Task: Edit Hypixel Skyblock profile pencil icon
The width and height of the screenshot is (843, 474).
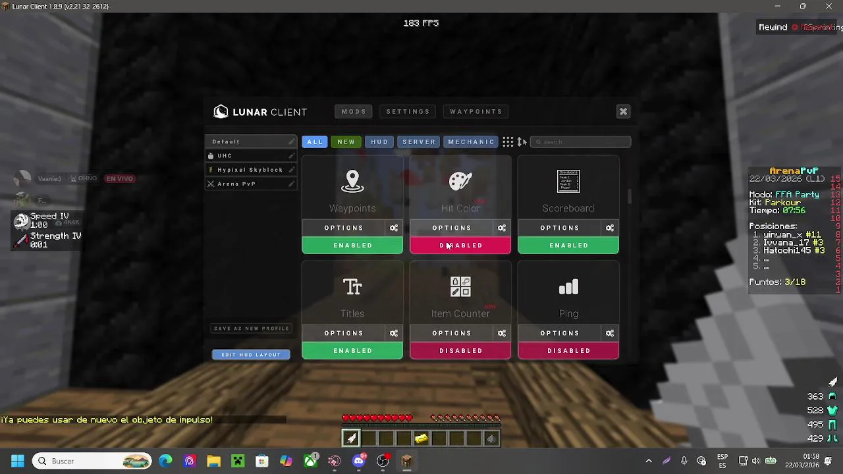Action: [x=291, y=170]
